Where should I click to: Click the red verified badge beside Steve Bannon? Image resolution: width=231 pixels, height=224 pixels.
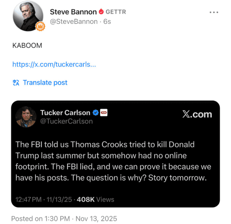(101, 12)
